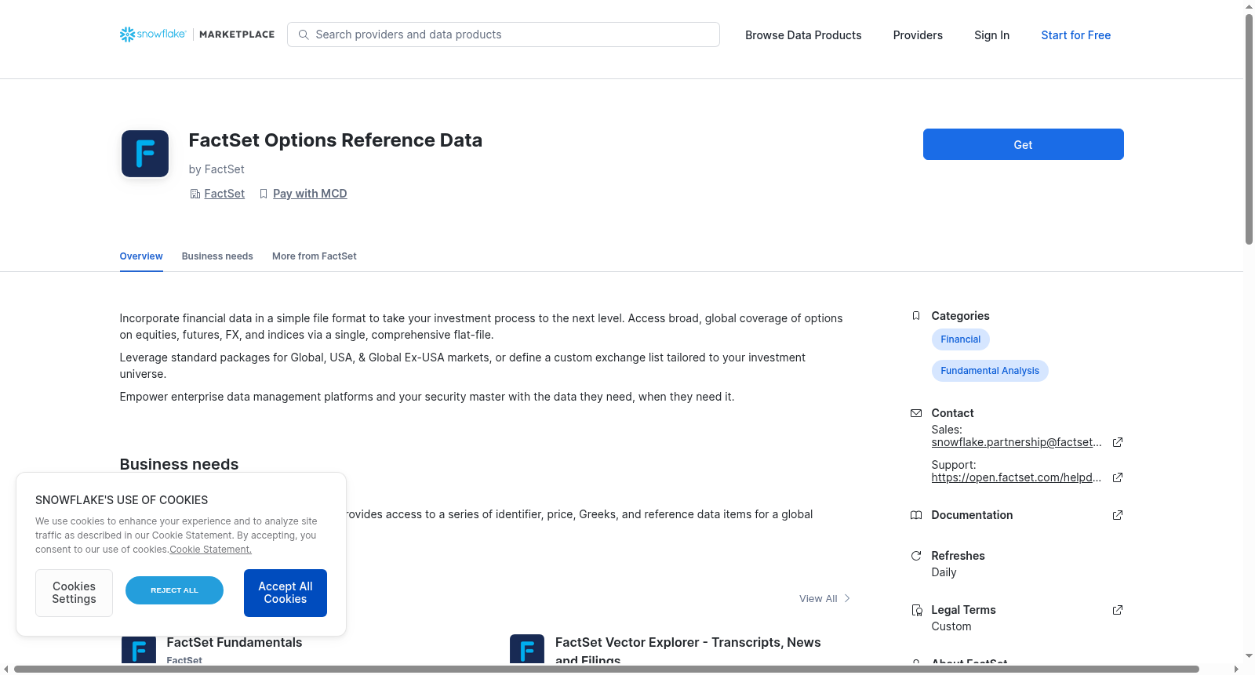
Task: Click the MARKETPLACE header label
Action: tap(237, 34)
